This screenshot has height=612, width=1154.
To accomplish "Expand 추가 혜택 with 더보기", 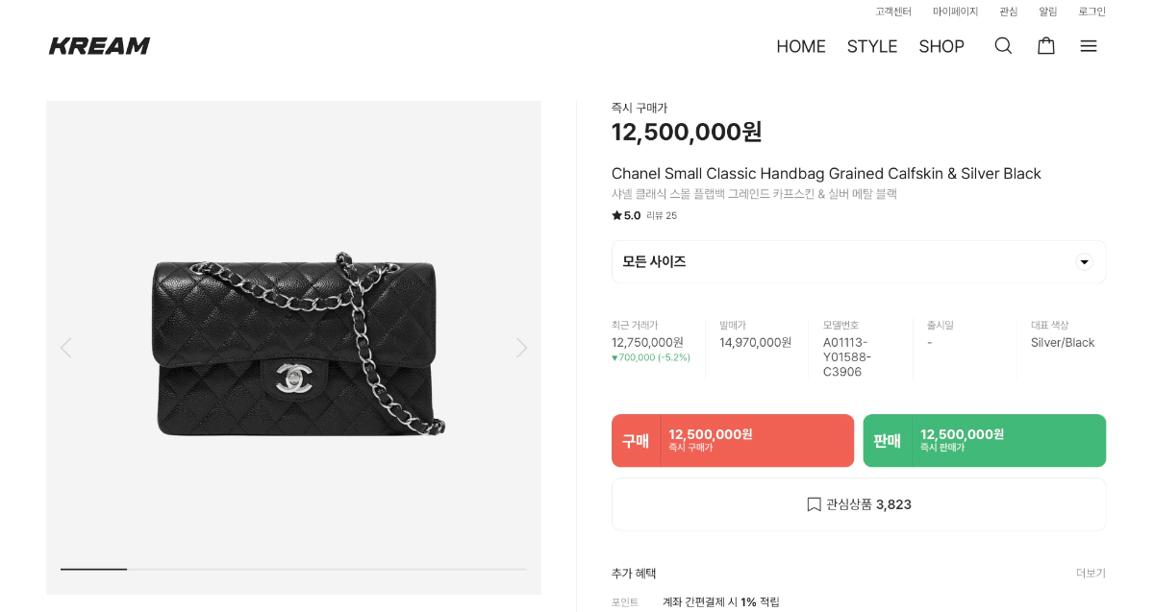I will click(x=1091, y=574).
